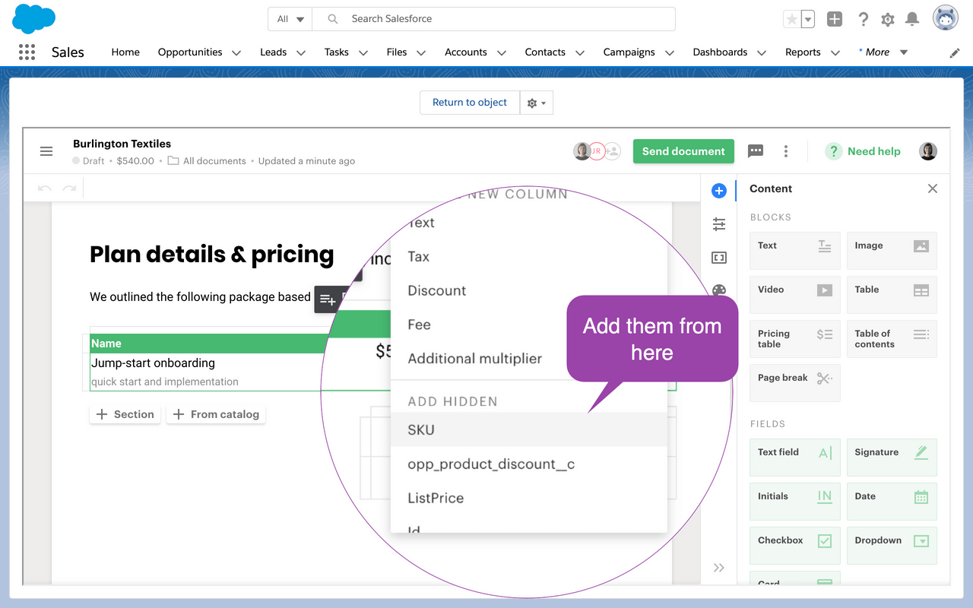Open the user profile avatar in header
Viewport: 973px width, 608px height.
946,19
